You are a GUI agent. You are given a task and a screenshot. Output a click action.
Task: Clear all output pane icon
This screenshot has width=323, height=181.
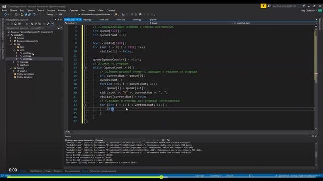point(163,140)
